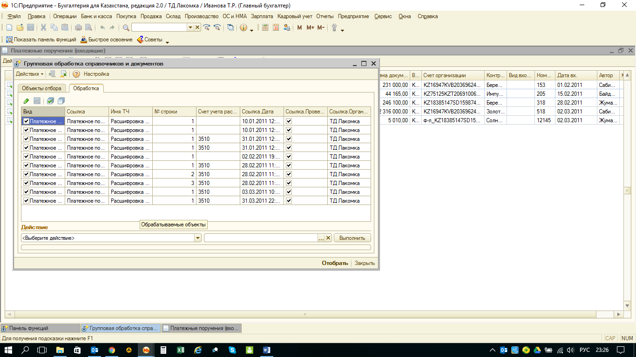Click the Cut scissors icon
The height and width of the screenshot is (357, 636).
[43, 28]
